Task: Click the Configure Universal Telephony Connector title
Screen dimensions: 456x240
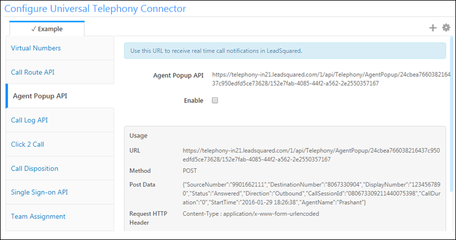Action: point(96,9)
